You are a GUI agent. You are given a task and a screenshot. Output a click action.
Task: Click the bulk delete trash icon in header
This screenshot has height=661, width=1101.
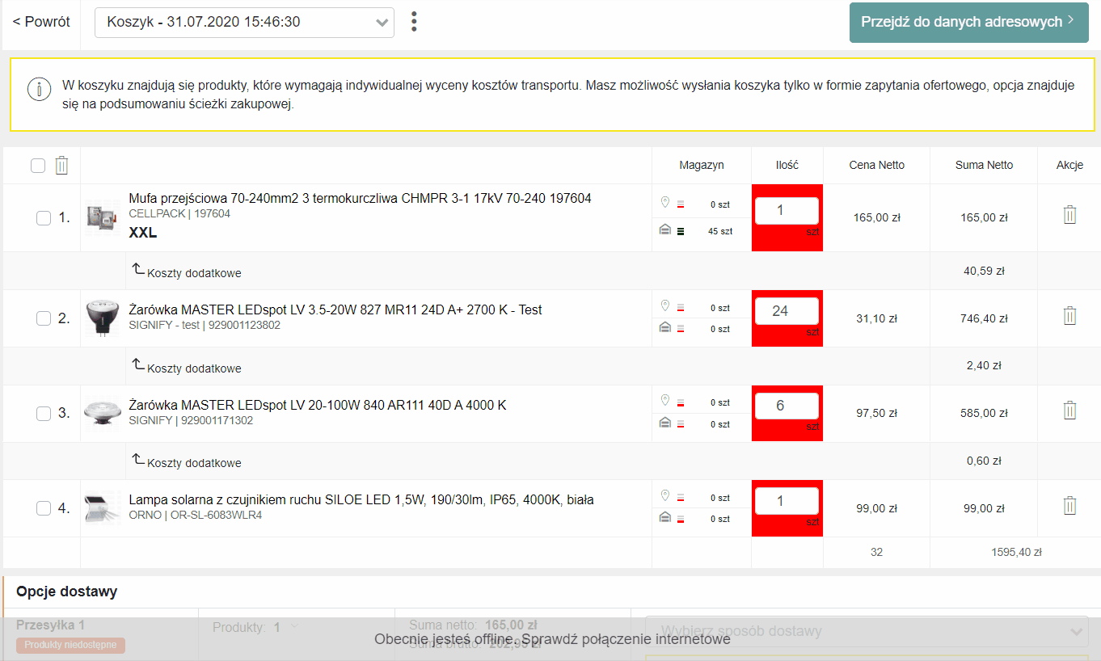click(x=61, y=166)
